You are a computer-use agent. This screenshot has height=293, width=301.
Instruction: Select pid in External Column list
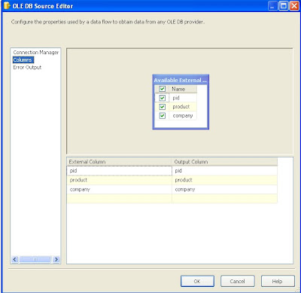tap(120, 171)
